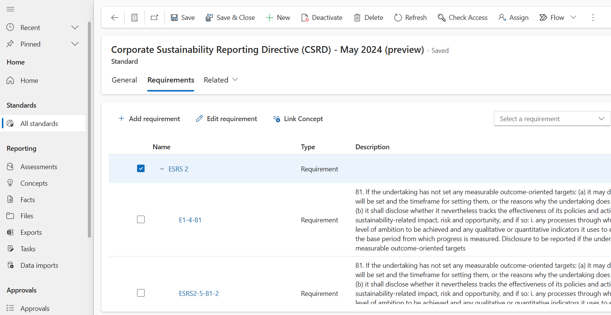Expand the Recent section
This screenshot has height=315, width=611.
click(x=75, y=27)
